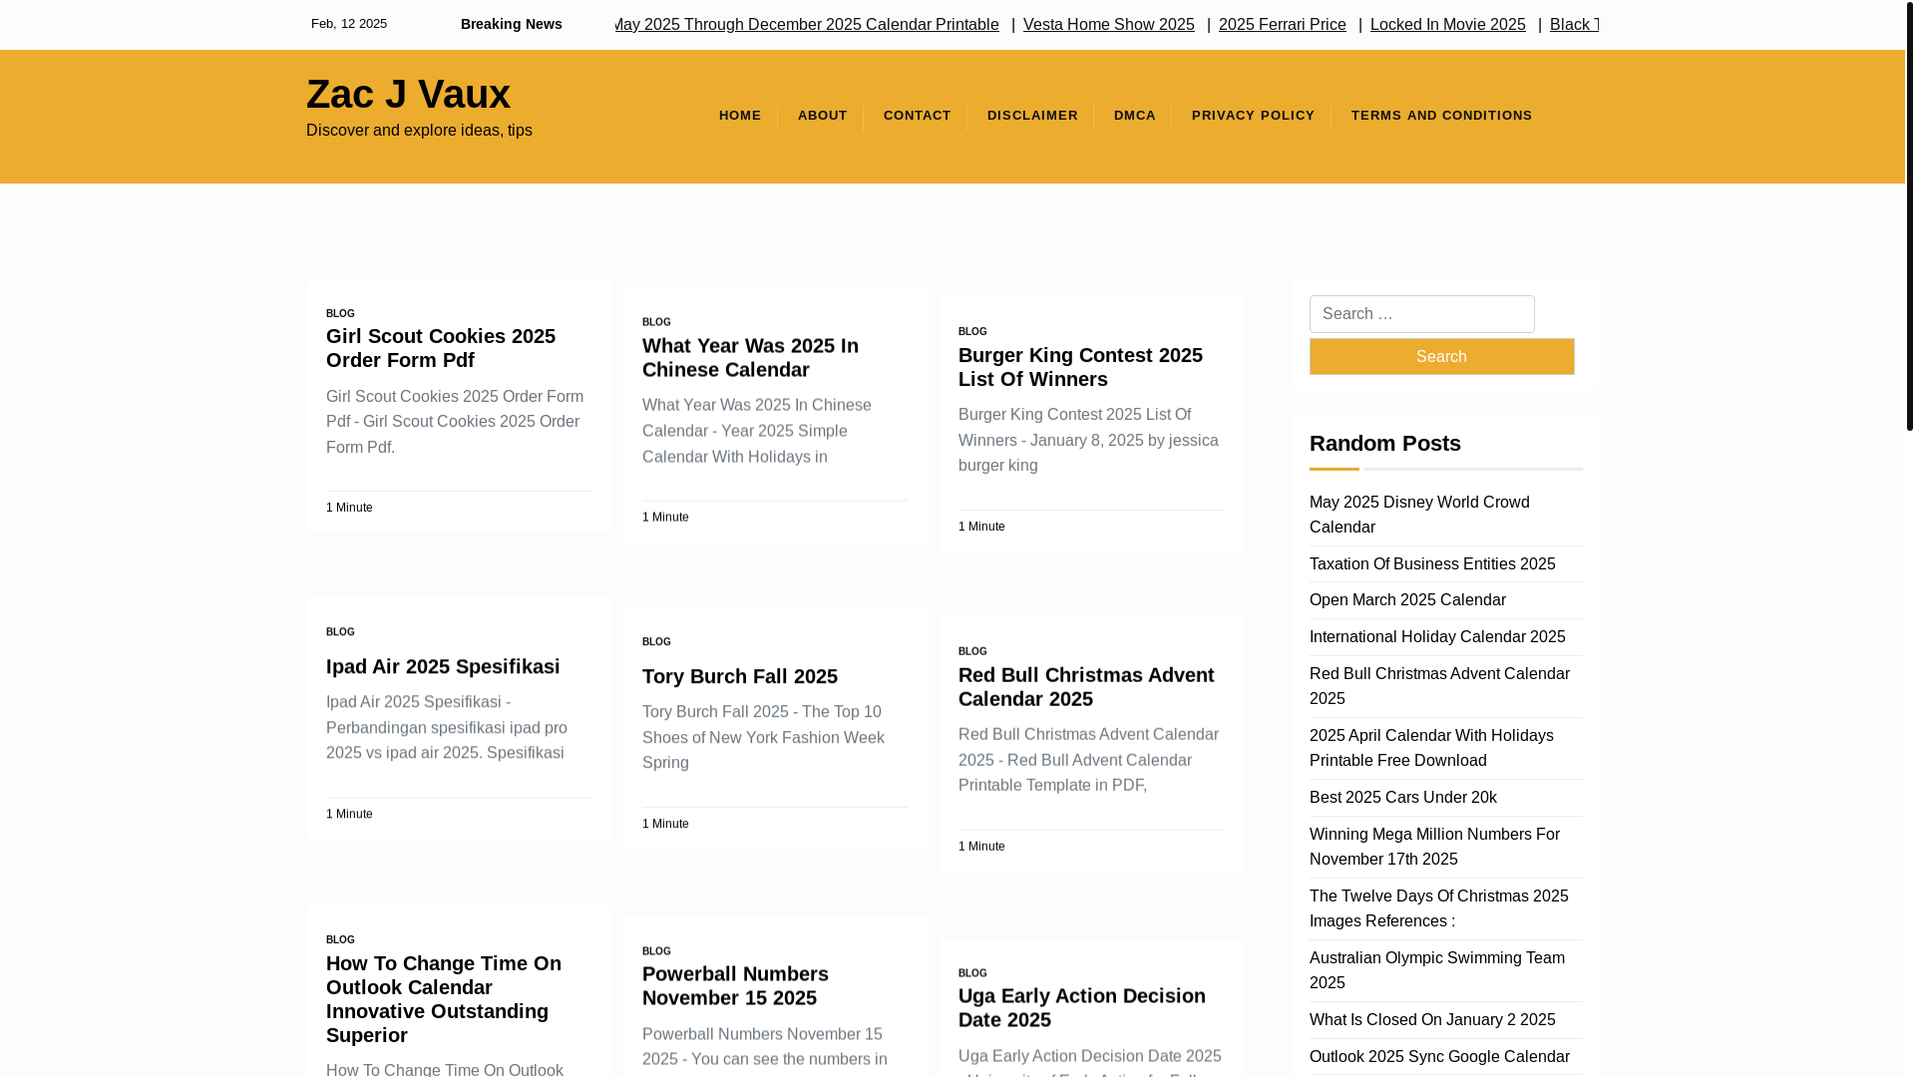Viewport: 1915px width, 1077px height.
Task: Click the Random Posts heading
Action: point(1384,444)
